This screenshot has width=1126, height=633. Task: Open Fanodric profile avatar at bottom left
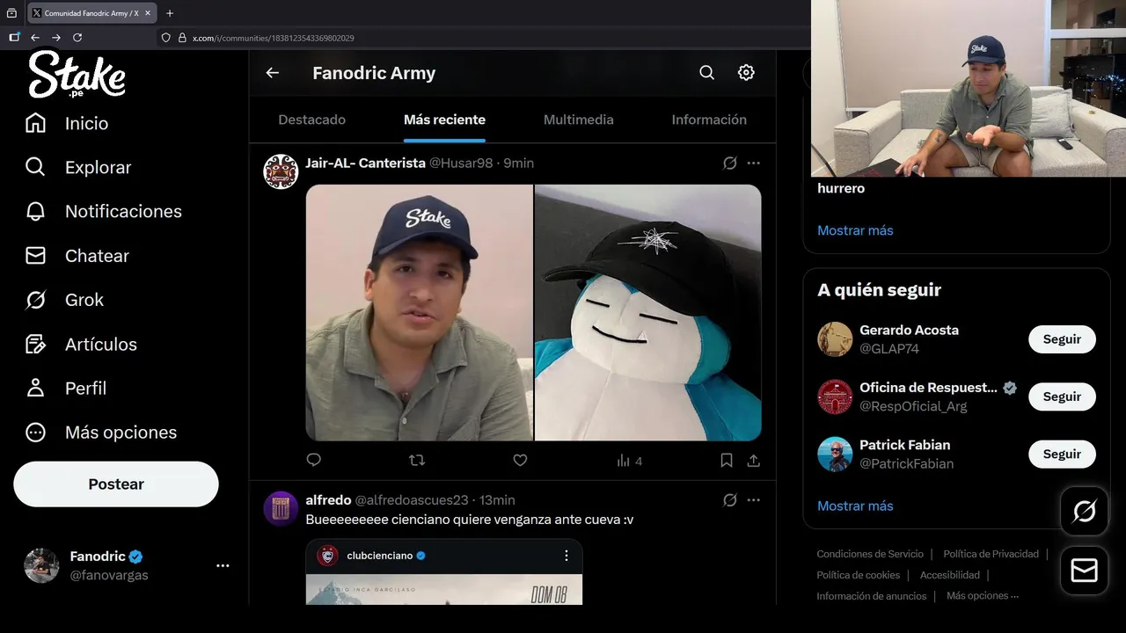[x=41, y=565]
